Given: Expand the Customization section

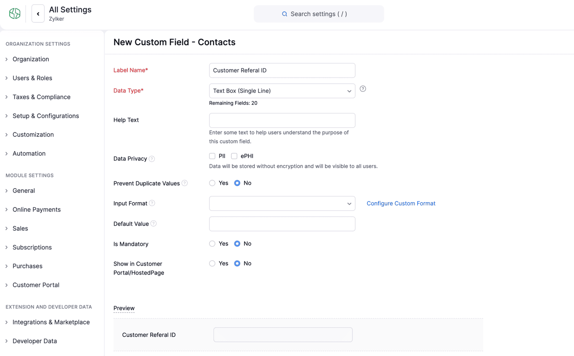Looking at the screenshot, I should coord(33,135).
